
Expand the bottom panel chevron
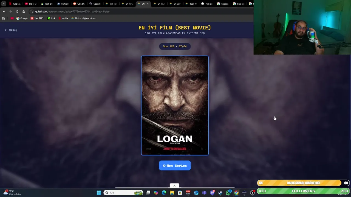(174, 186)
